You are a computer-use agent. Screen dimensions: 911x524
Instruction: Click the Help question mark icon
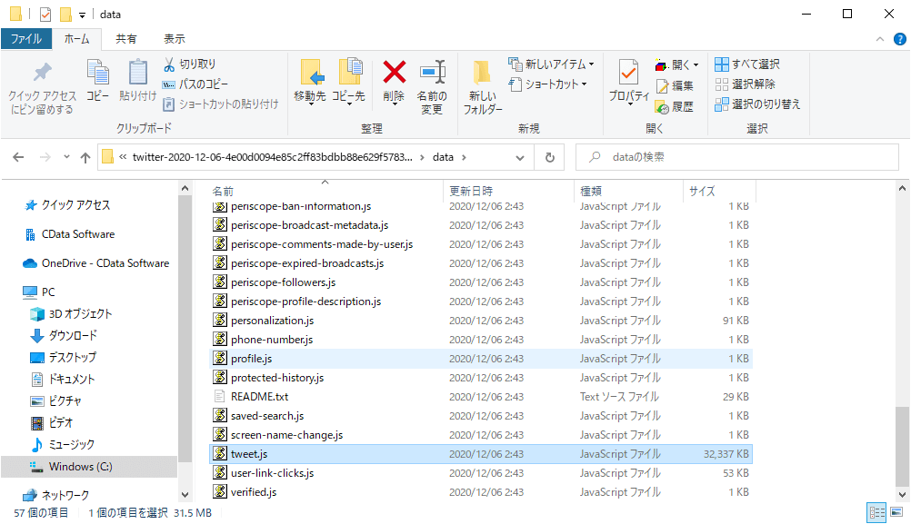pos(899,39)
